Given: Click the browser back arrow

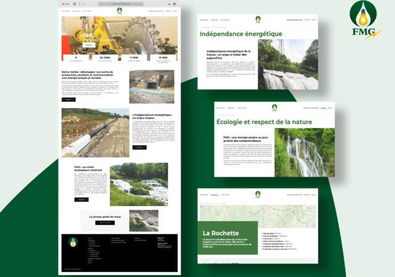Looking at the screenshot, I should pos(80,4).
